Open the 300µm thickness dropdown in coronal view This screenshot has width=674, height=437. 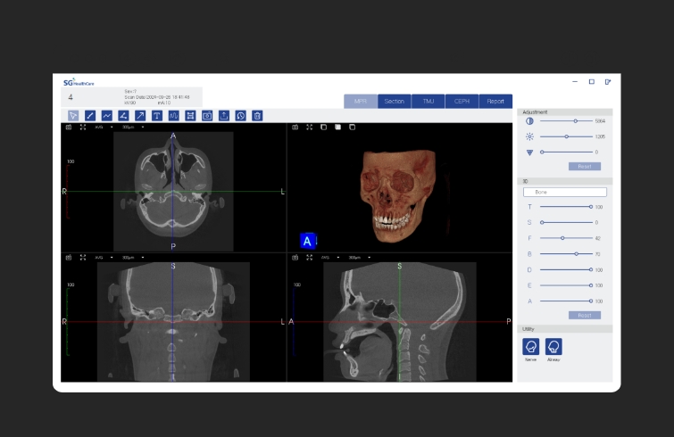[133, 258]
